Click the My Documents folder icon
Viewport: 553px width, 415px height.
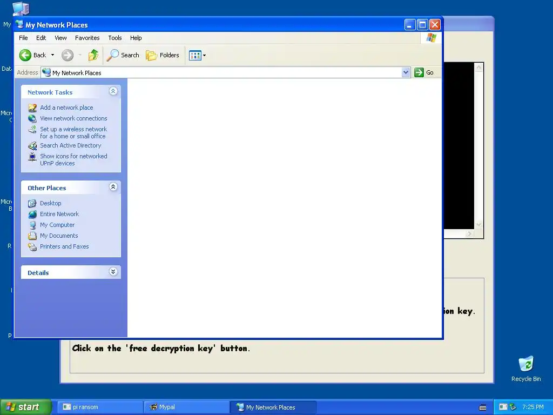pyautogui.click(x=32, y=236)
